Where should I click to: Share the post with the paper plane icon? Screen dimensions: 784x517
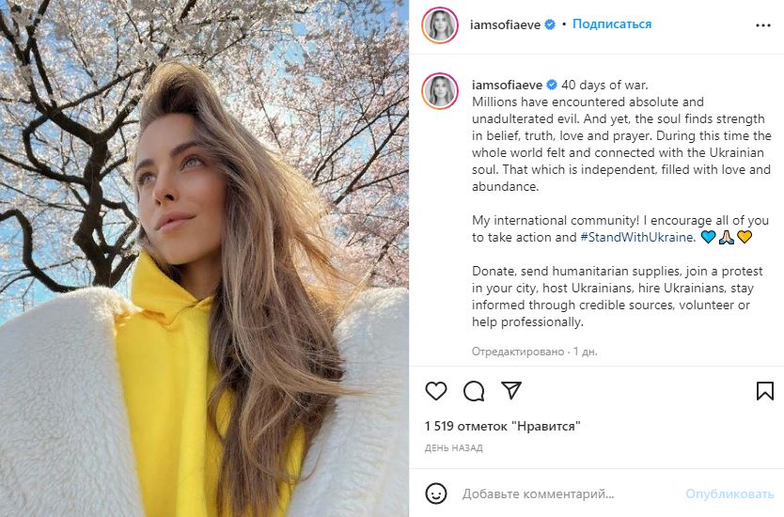pyautogui.click(x=511, y=391)
